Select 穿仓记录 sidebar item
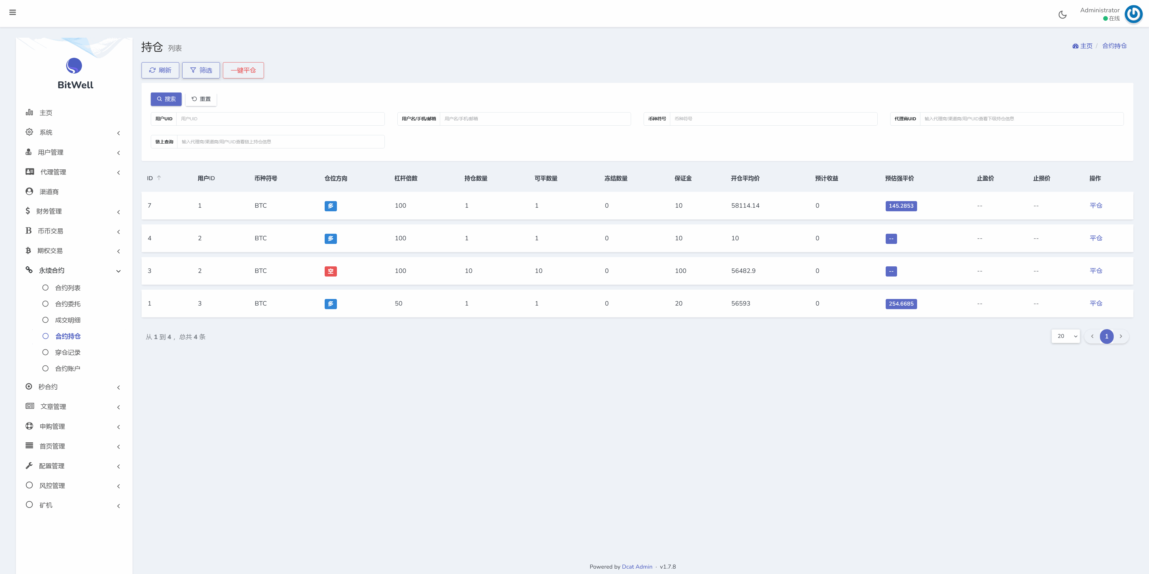Viewport: 1149px width, 574px height. coord(67,352)
